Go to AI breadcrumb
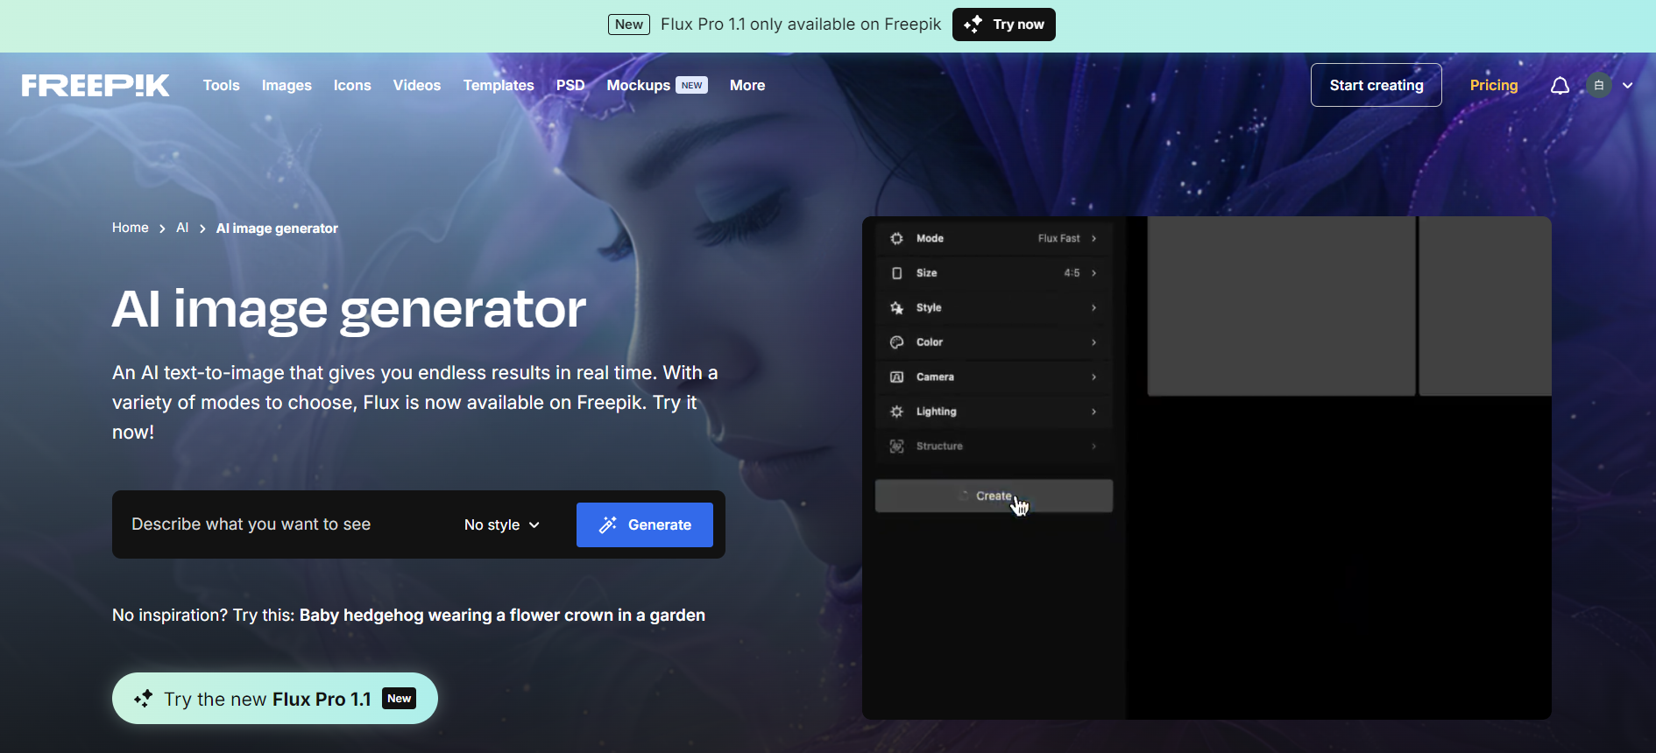This screenshot has width=1656, height=753. [182, 228]
